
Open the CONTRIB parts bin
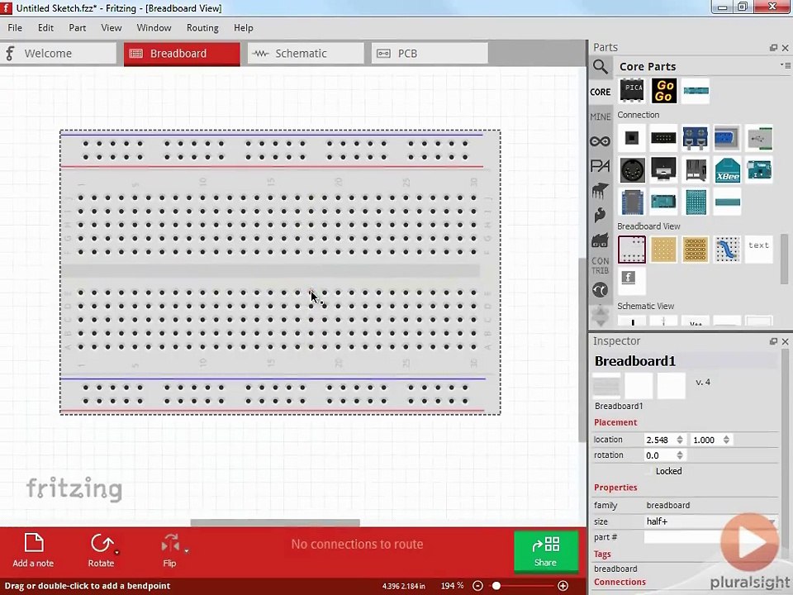click(601, 265)
